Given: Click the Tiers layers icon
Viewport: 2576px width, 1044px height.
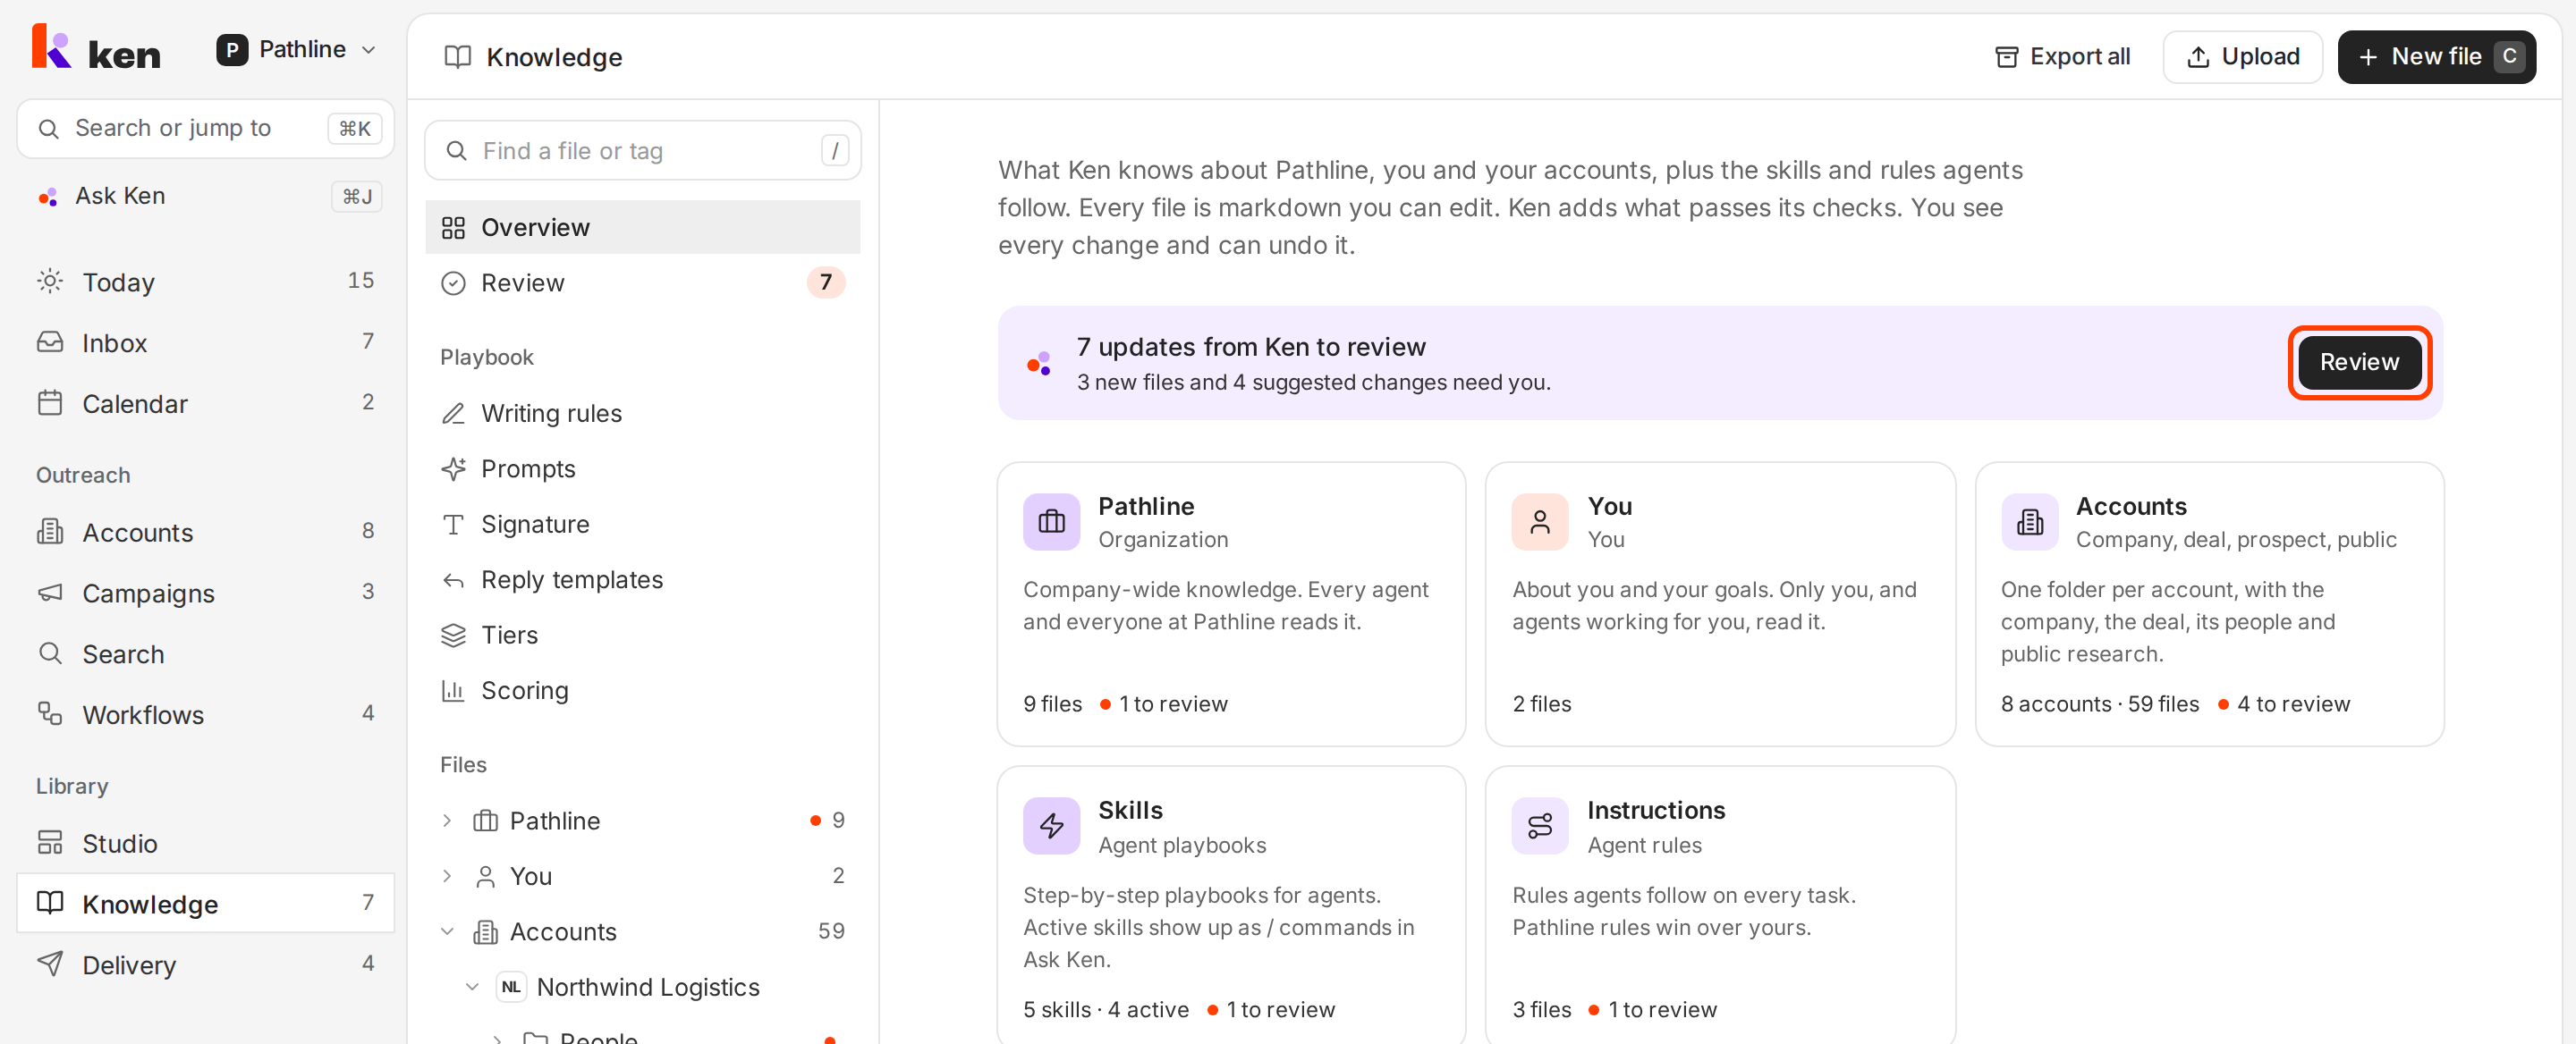Looking at the screenshot, I should (453, 636).
